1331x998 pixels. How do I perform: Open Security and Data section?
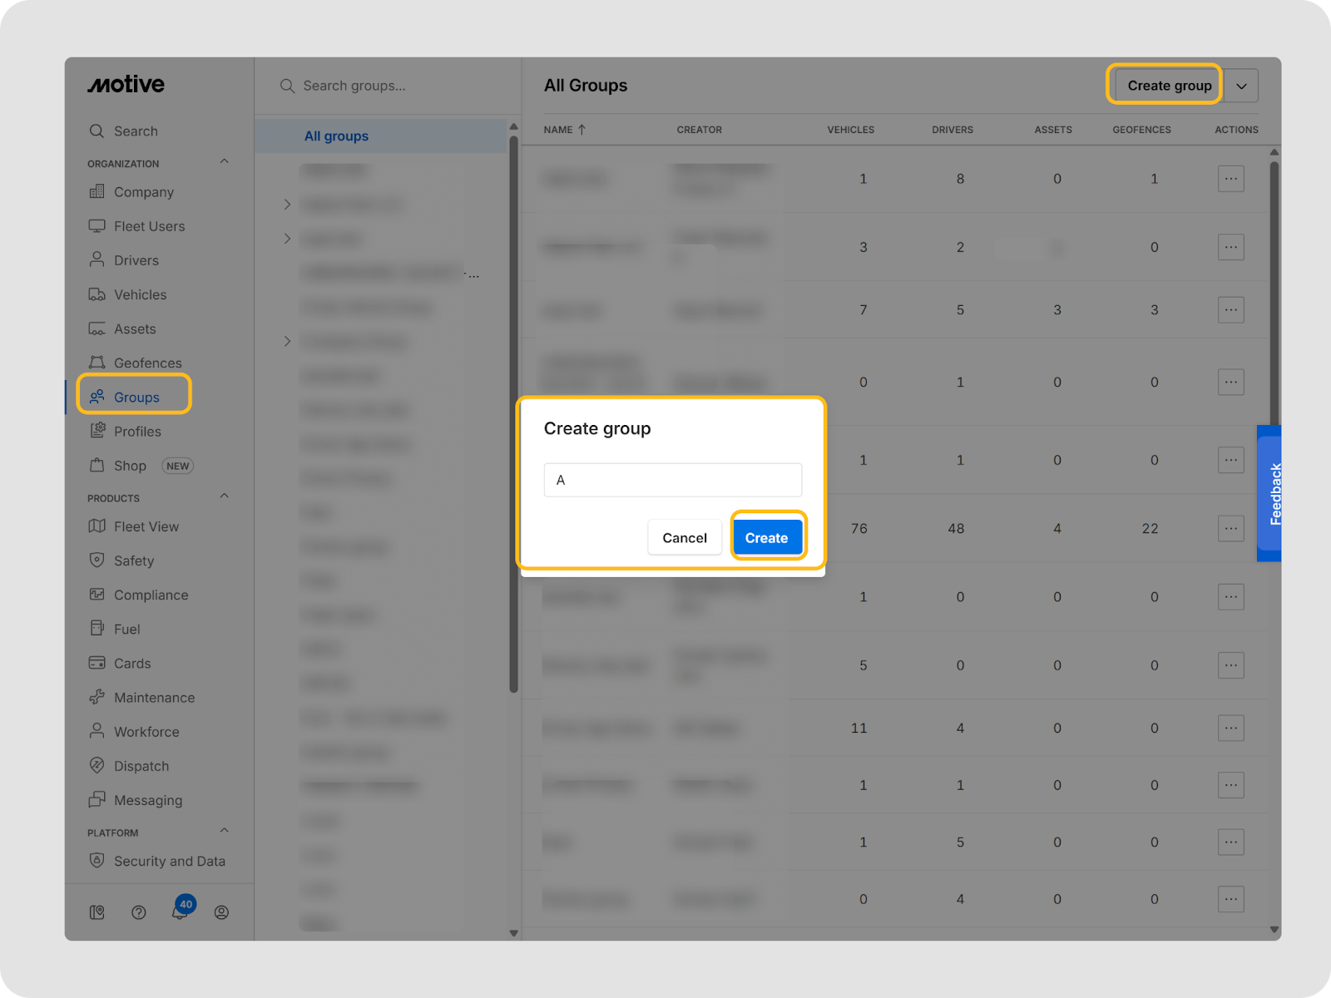point(170,862)
